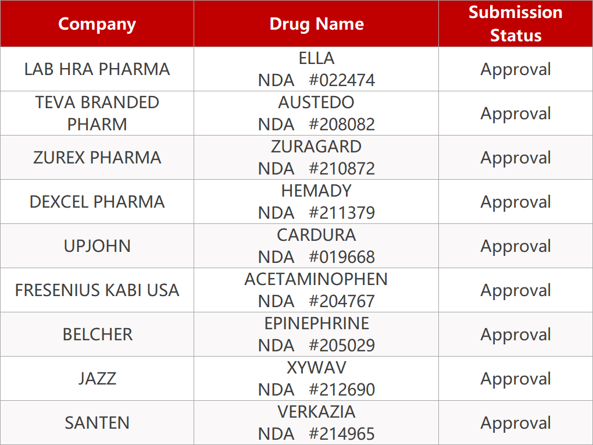The height and width of the screenshot is (445, 593).
Task: Click the TEVA BRANDED PHARM company cell
Action: pos(97,113)
